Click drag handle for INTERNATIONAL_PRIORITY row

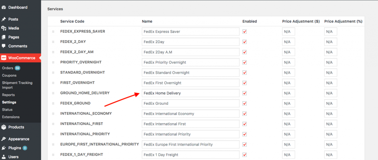[53, 134]
